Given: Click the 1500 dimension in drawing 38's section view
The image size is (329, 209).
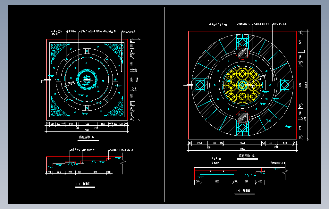Looking at the screenshot, I should pyautogui.click(x=217, y=181).
